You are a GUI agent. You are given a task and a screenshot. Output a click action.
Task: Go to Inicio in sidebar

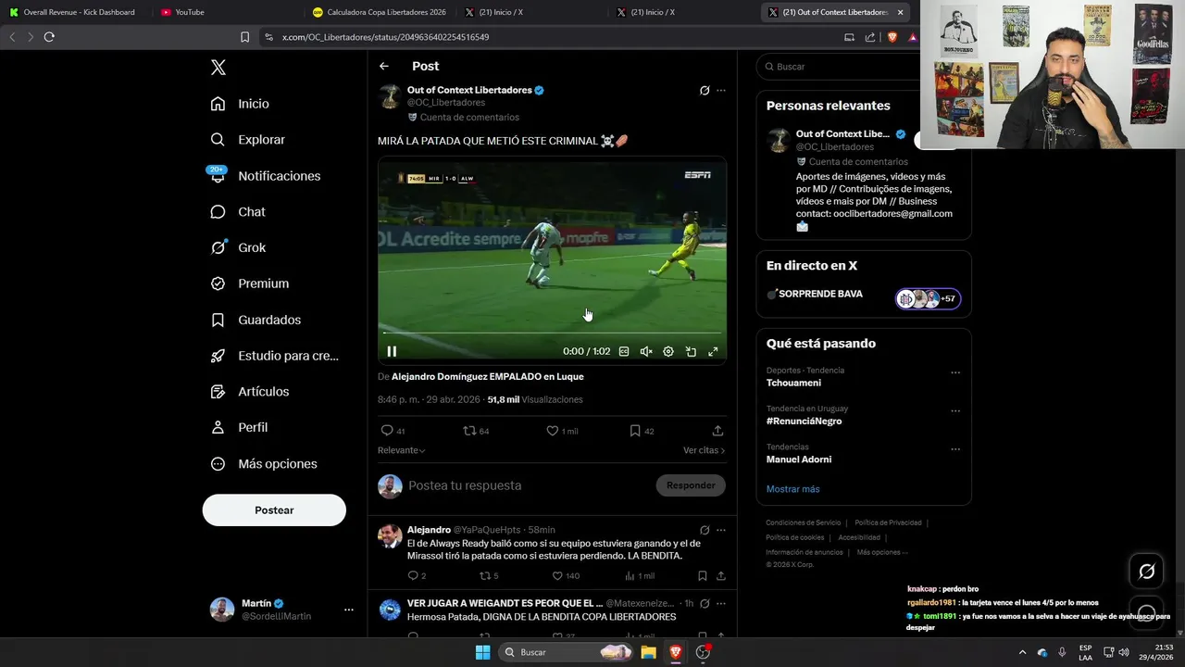pyautogui.click(x=240, y=104)
